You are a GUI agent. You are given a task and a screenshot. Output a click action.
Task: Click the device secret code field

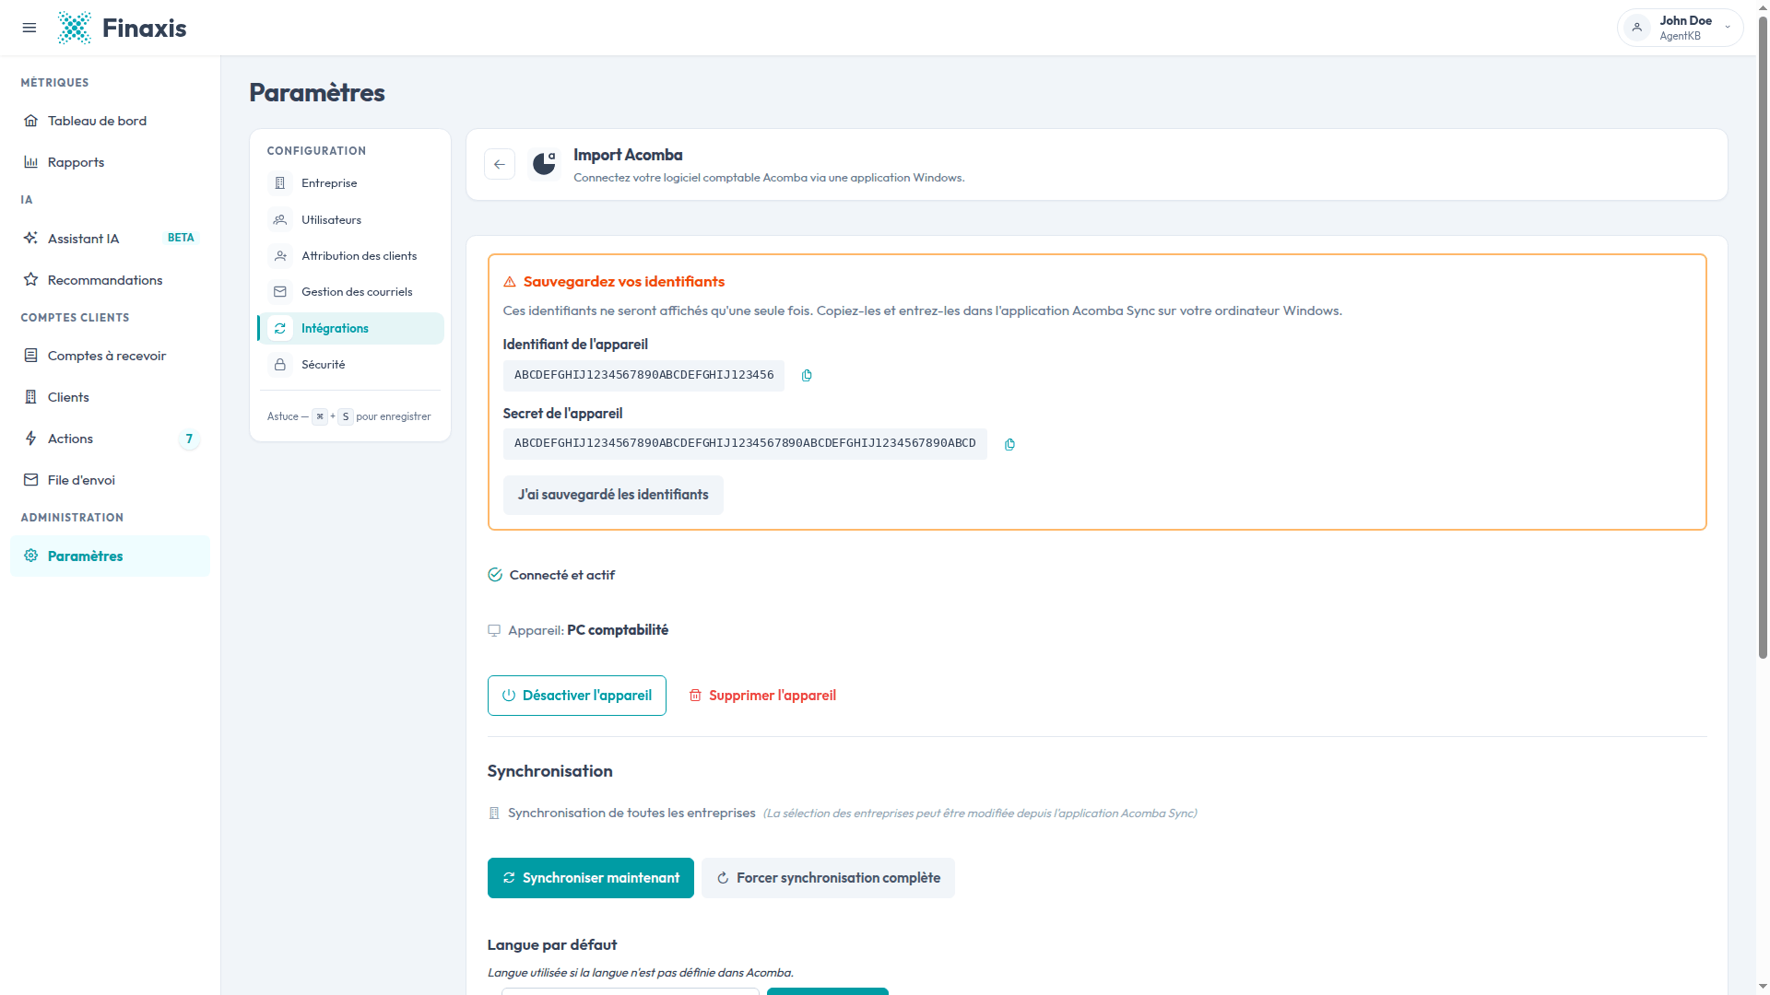[x=745, y=444]
